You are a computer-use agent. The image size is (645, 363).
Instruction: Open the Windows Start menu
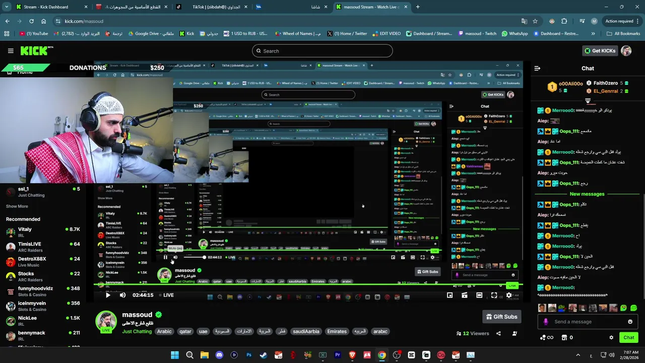click(x=175, y=355)
